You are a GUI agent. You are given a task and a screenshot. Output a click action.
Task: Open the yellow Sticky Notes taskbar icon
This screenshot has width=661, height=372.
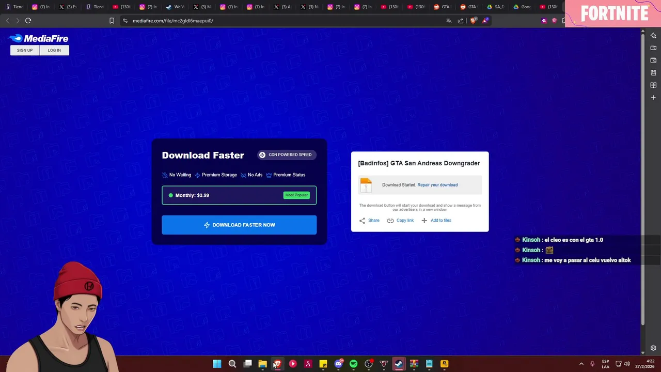point(323,364)
